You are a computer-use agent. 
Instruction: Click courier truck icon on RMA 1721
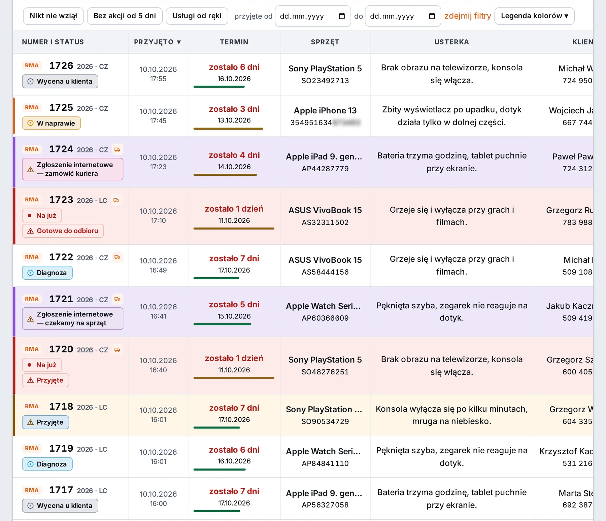pos(117,299)
